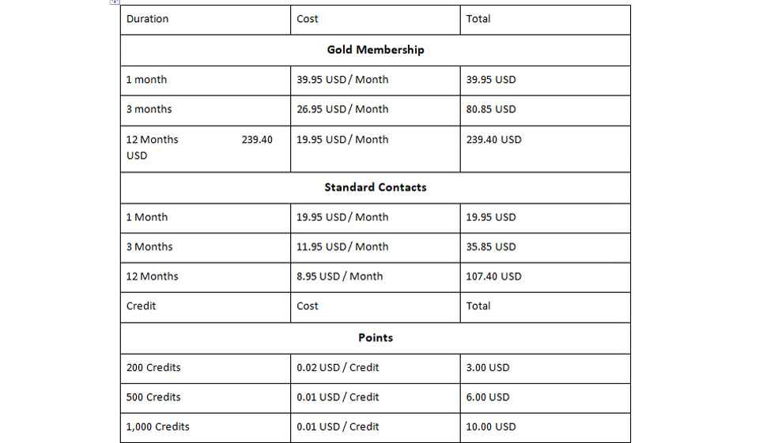Screen dimensions: 759x443
Task: Click the 107.40 USD total cell
Action: tap(493, 277)
